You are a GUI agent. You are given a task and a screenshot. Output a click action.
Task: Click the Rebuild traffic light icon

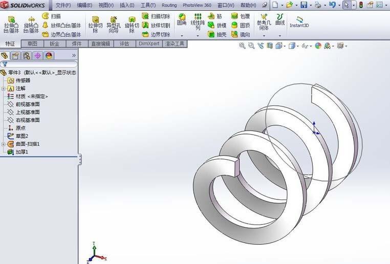361,5
